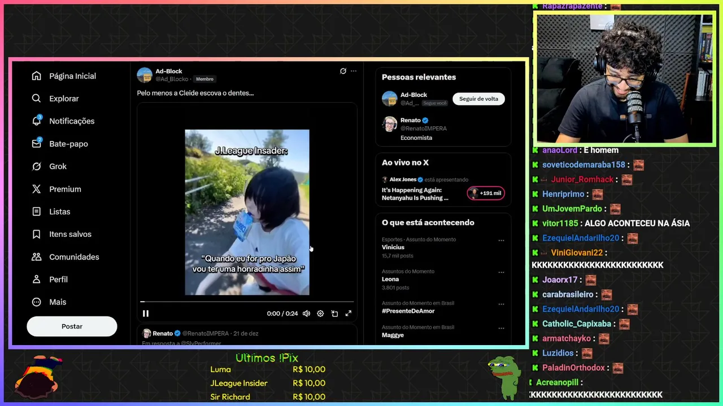The image size is (723, 406).
Task: Click chat username soveticodemaraba158
Action: [x=583, y=165]
